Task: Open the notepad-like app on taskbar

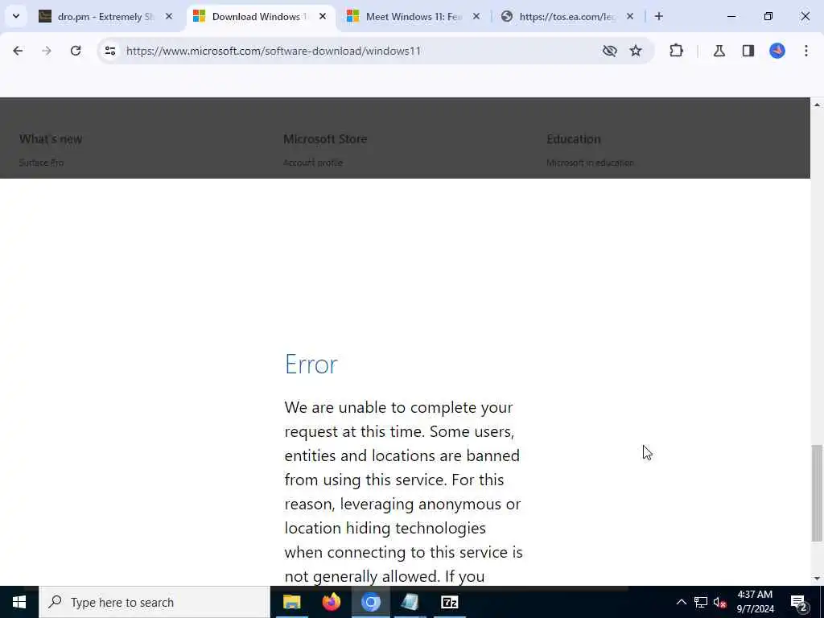Action: click(410, 602)
